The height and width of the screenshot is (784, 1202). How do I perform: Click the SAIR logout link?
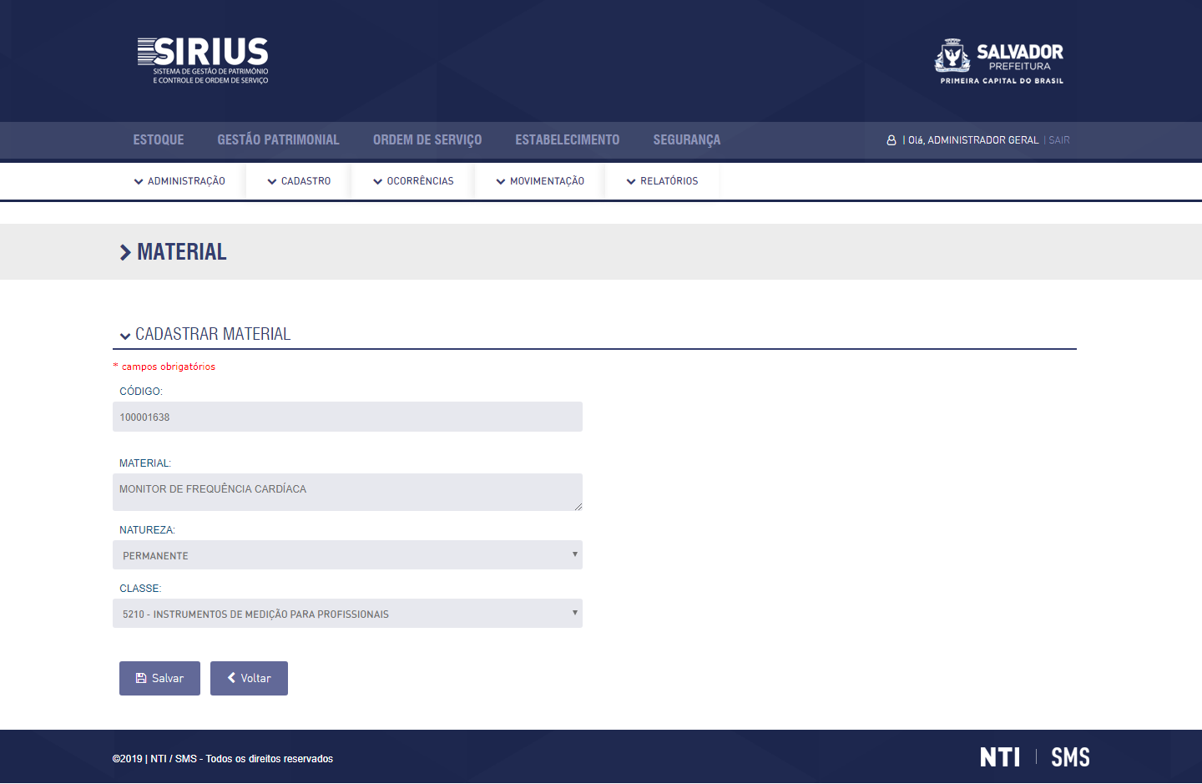(1059, 140)
